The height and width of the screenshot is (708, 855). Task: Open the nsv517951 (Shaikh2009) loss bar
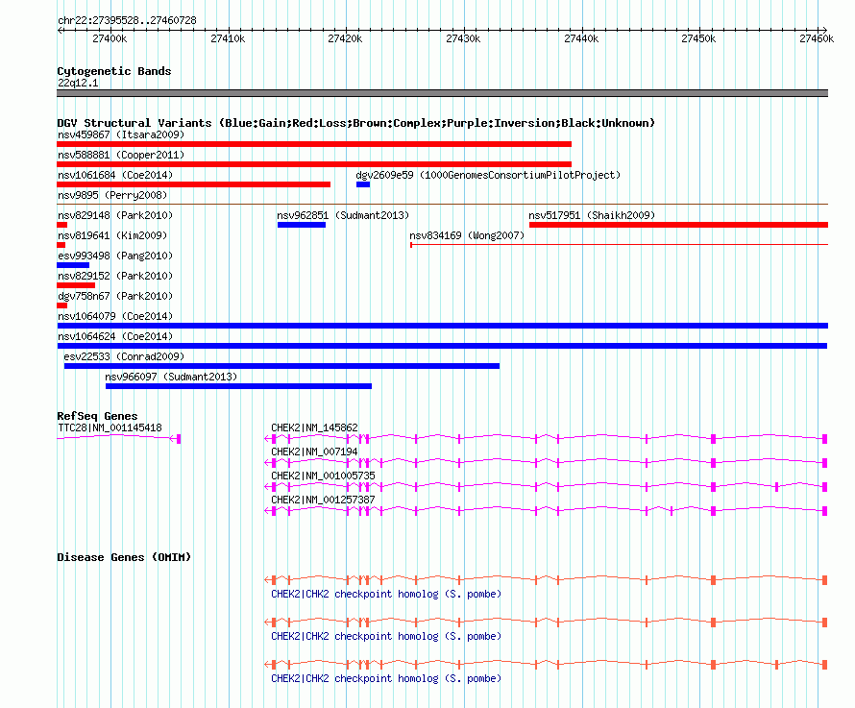pos(678,225)
